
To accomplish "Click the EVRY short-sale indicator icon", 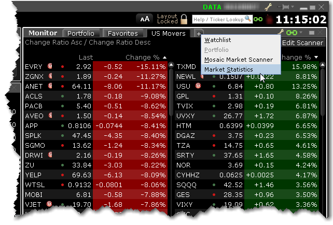I will point(50,67).
